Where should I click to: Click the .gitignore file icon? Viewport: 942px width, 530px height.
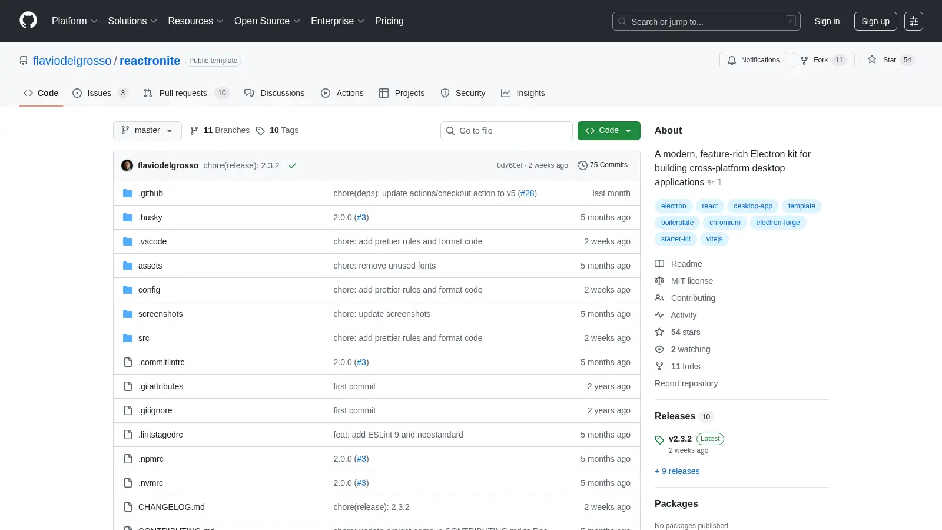(128, 410)
